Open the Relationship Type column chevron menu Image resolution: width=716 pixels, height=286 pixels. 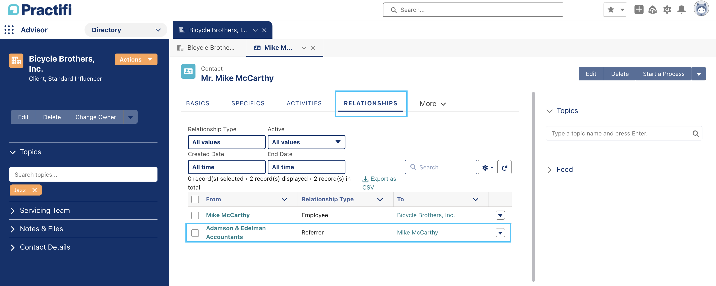click(x=380, y=199)
